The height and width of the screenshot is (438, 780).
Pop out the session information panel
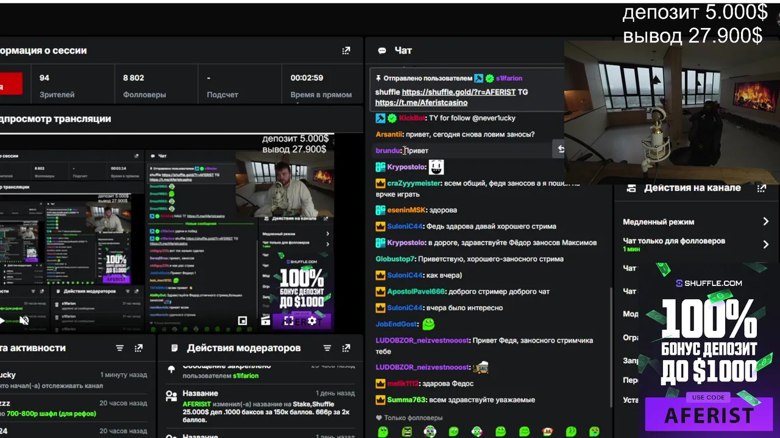click(x=346, y=50)
